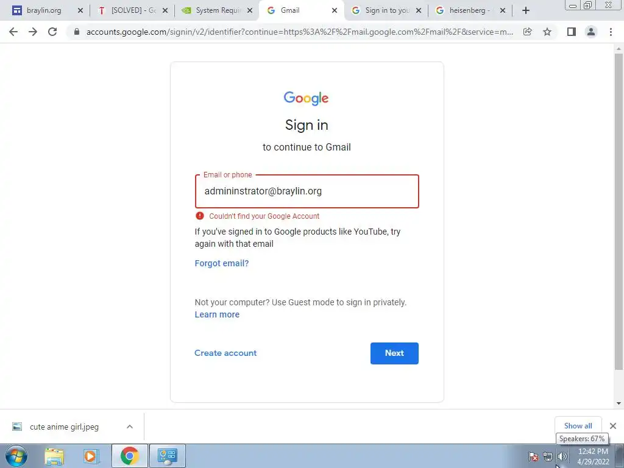Click the Next button
The width and height of the screenshot is (624, 468).
(x=394, y=353)
